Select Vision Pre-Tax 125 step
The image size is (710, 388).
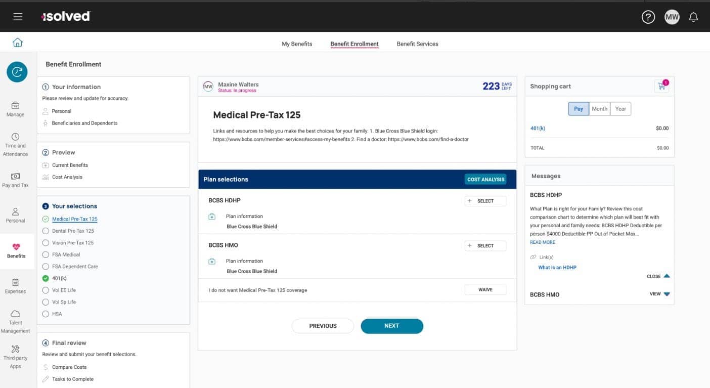73,243
